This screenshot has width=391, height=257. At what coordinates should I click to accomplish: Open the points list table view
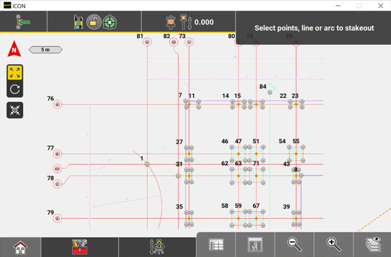(x=216, y=244)
